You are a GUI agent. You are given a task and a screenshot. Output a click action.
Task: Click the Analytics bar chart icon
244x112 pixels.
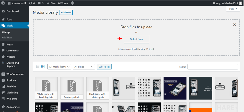3,87
